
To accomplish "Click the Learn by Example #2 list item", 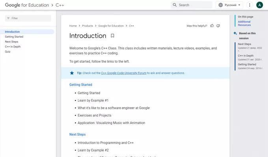I will tap(93, 150).
